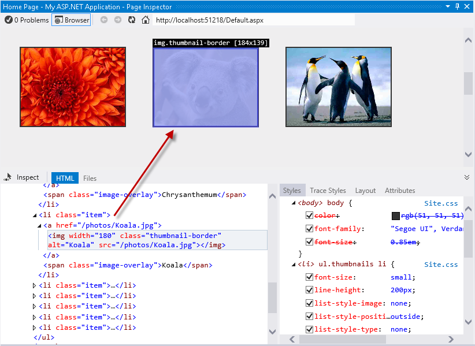Image resolution: width=475 pixels, height=346 pixels.
Task: Switch to the Files tab
Action: coord(90,178)
